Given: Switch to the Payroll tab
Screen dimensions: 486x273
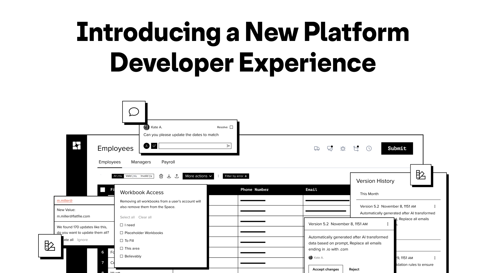Looking at the screenshot, I should coord(168,162).
